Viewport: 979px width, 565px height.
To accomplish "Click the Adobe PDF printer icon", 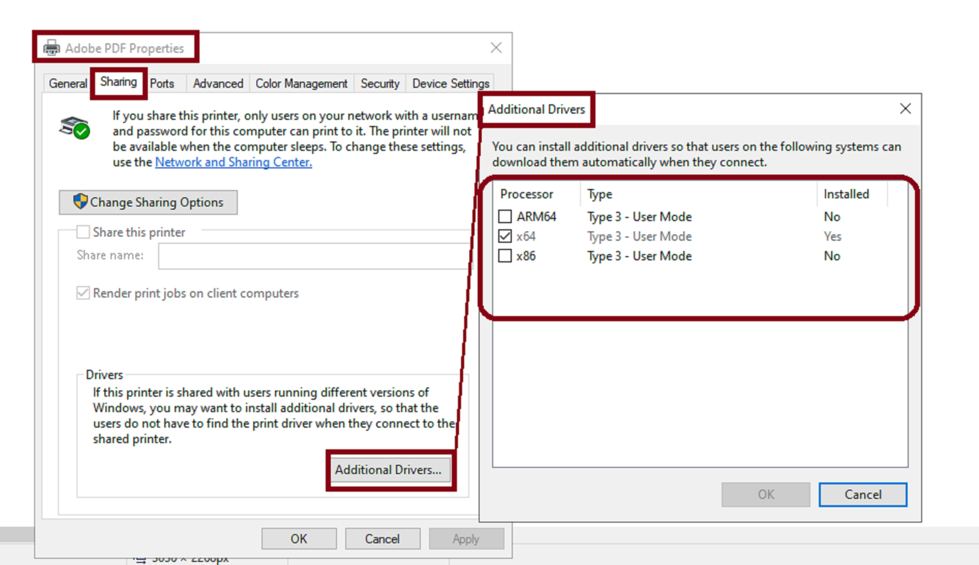I will coord(51,47).
